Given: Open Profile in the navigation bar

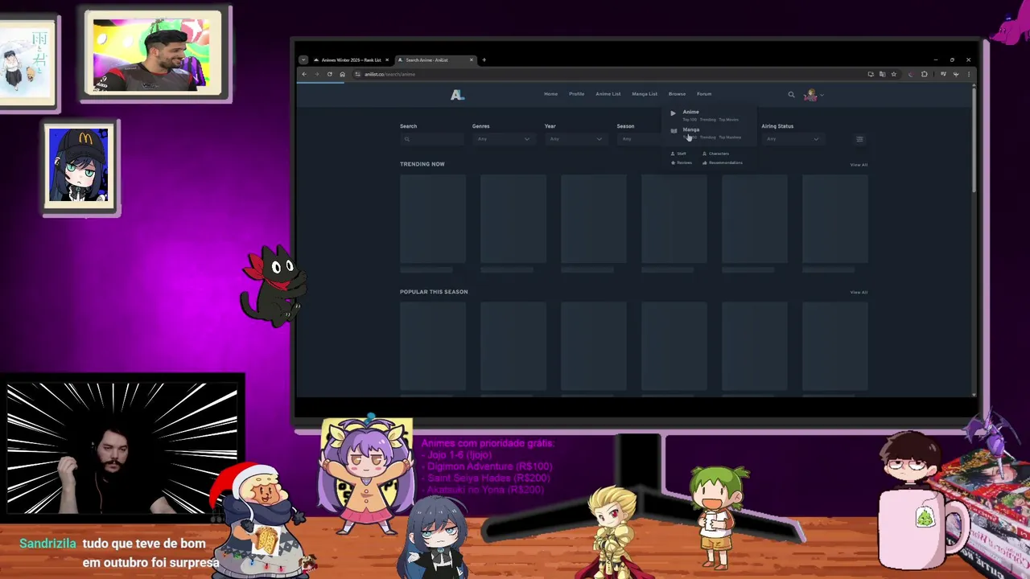Looking at the screenshot, I should click(x=577, y=94).
